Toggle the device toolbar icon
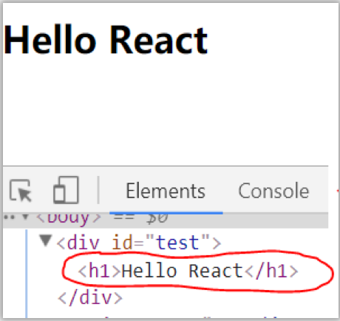Image resolution: width=340 pixels, height=321 pixels. (x=66, y=190)
